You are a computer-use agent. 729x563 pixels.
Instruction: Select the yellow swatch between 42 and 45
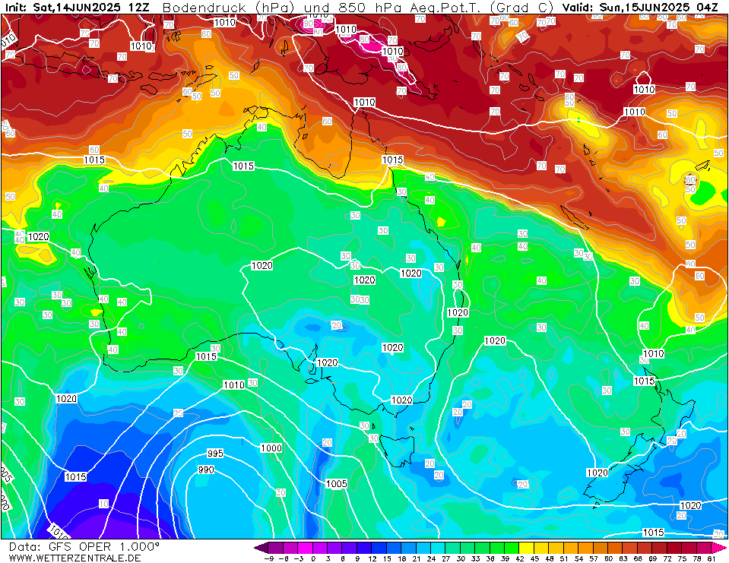pyautogui.click(x=528, y=548)
